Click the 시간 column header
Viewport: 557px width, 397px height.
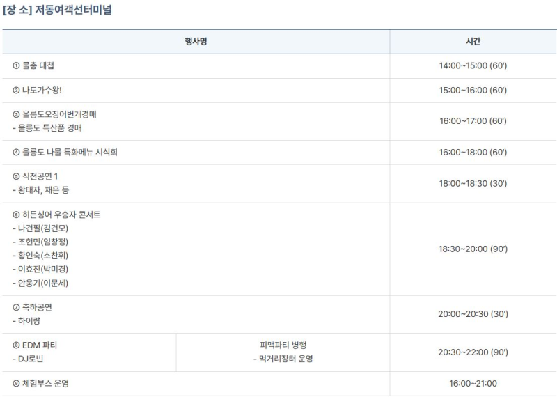tap(473, 42)
